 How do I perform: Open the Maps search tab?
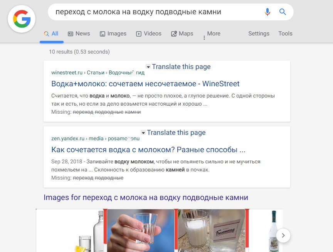tap(182, 34)
